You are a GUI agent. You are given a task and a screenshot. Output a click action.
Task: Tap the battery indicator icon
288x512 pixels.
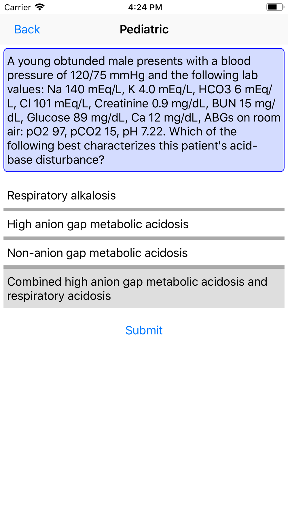pos(275,7)
